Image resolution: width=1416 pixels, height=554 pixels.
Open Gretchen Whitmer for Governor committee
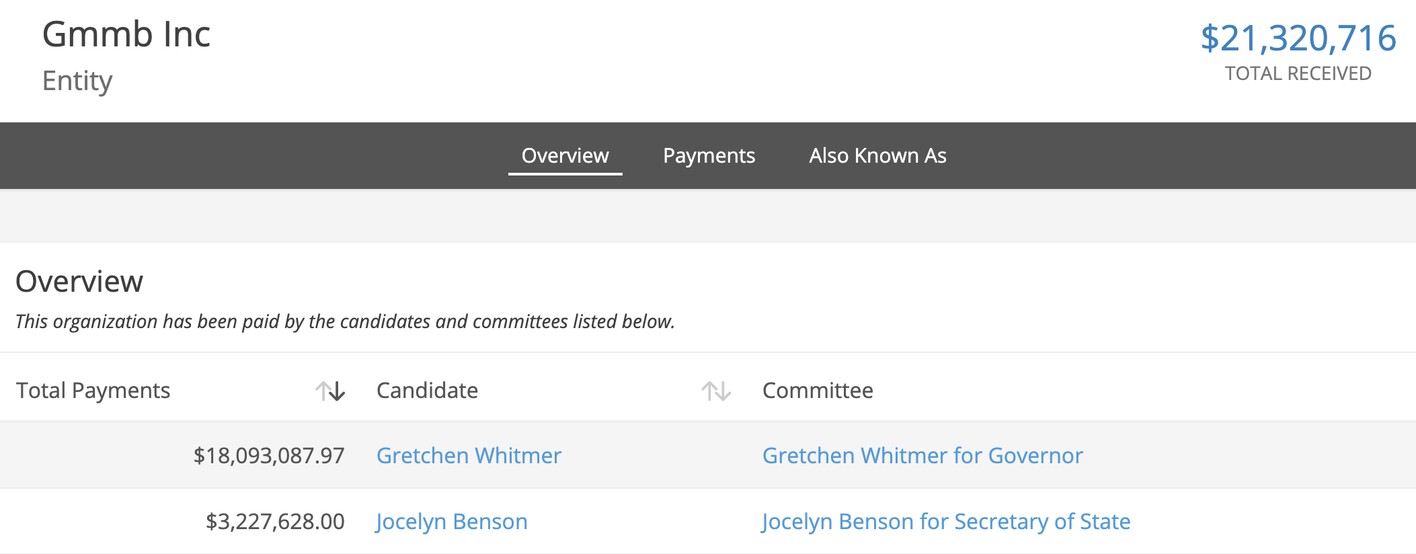click(922, 455)
